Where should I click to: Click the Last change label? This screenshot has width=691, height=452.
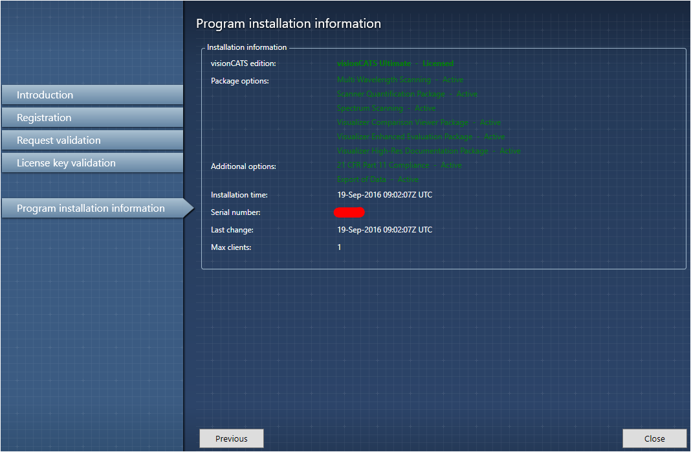point(232,230)
